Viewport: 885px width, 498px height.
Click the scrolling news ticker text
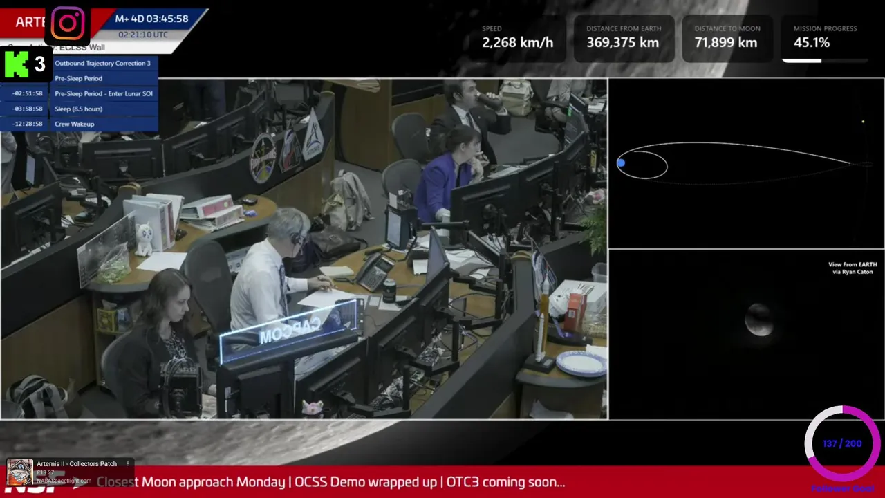point(330,482)
